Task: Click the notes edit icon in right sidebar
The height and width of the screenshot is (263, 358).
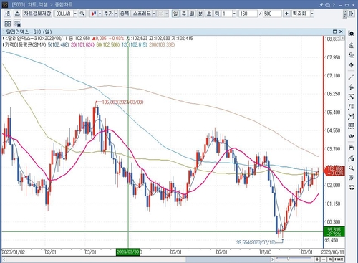Action: 351,178
